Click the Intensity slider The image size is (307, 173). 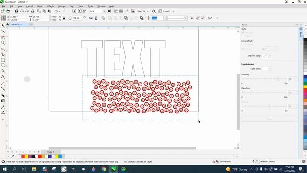pos(264,79)
